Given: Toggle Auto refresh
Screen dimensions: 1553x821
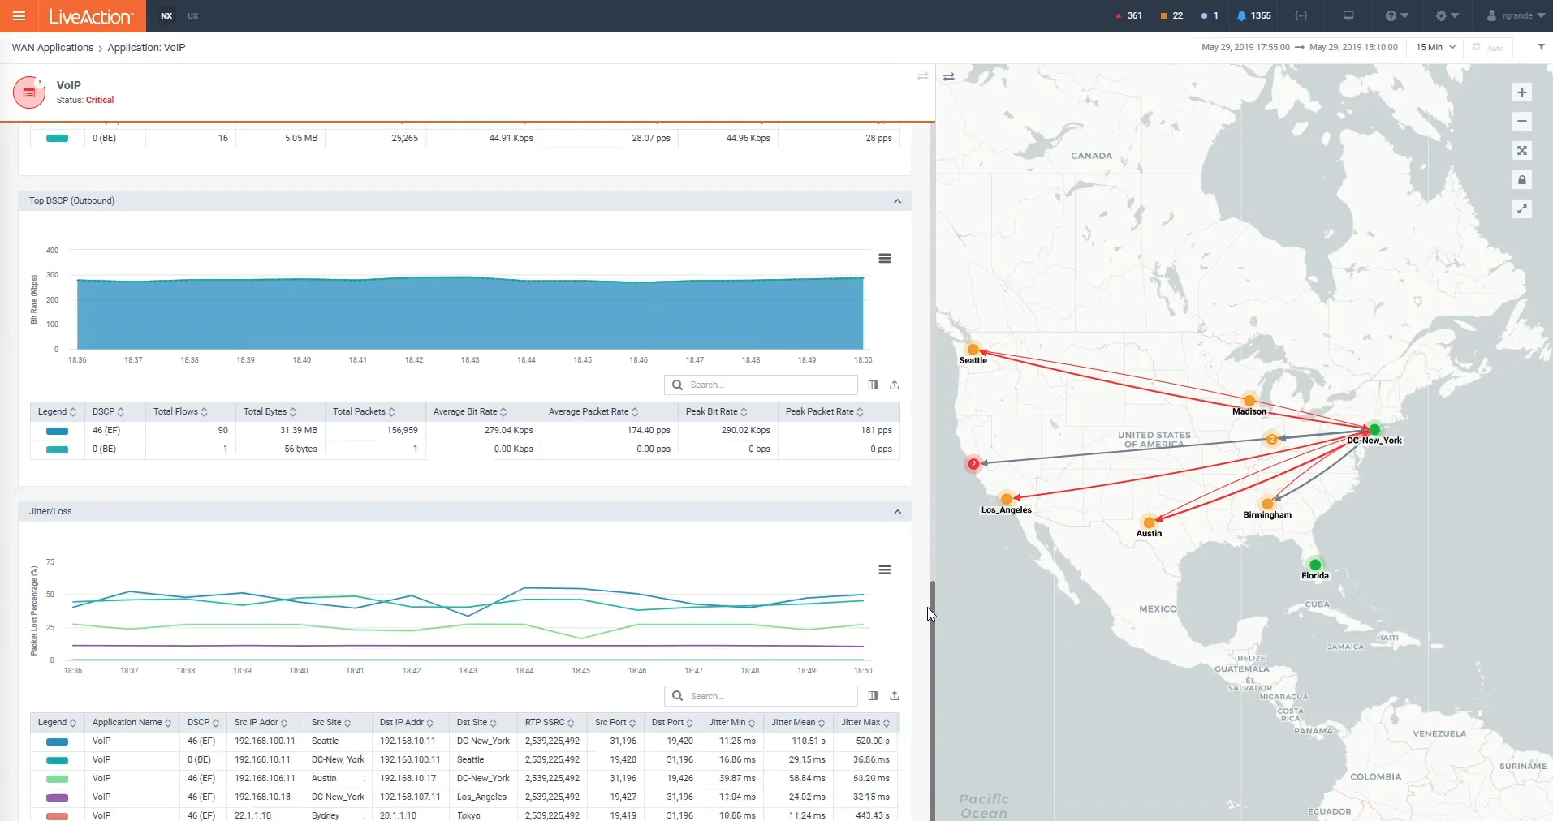Looking at the screenshot, I should coord(1487,47).
